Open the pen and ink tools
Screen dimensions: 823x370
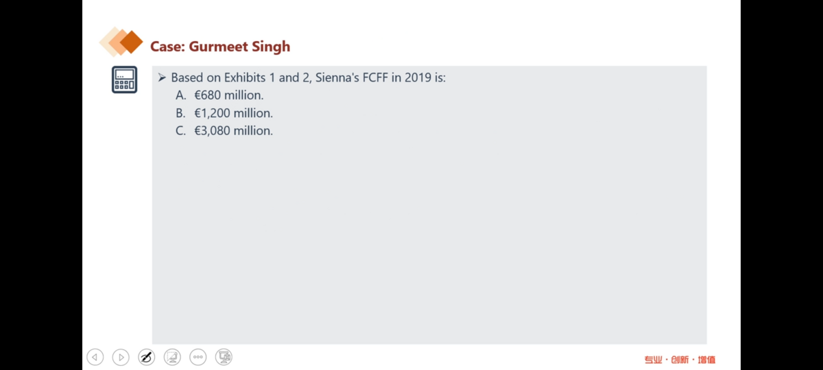coord(146,357)
